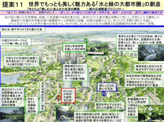Click the forest bridge photo thumbnail

[x=97, y=49]
